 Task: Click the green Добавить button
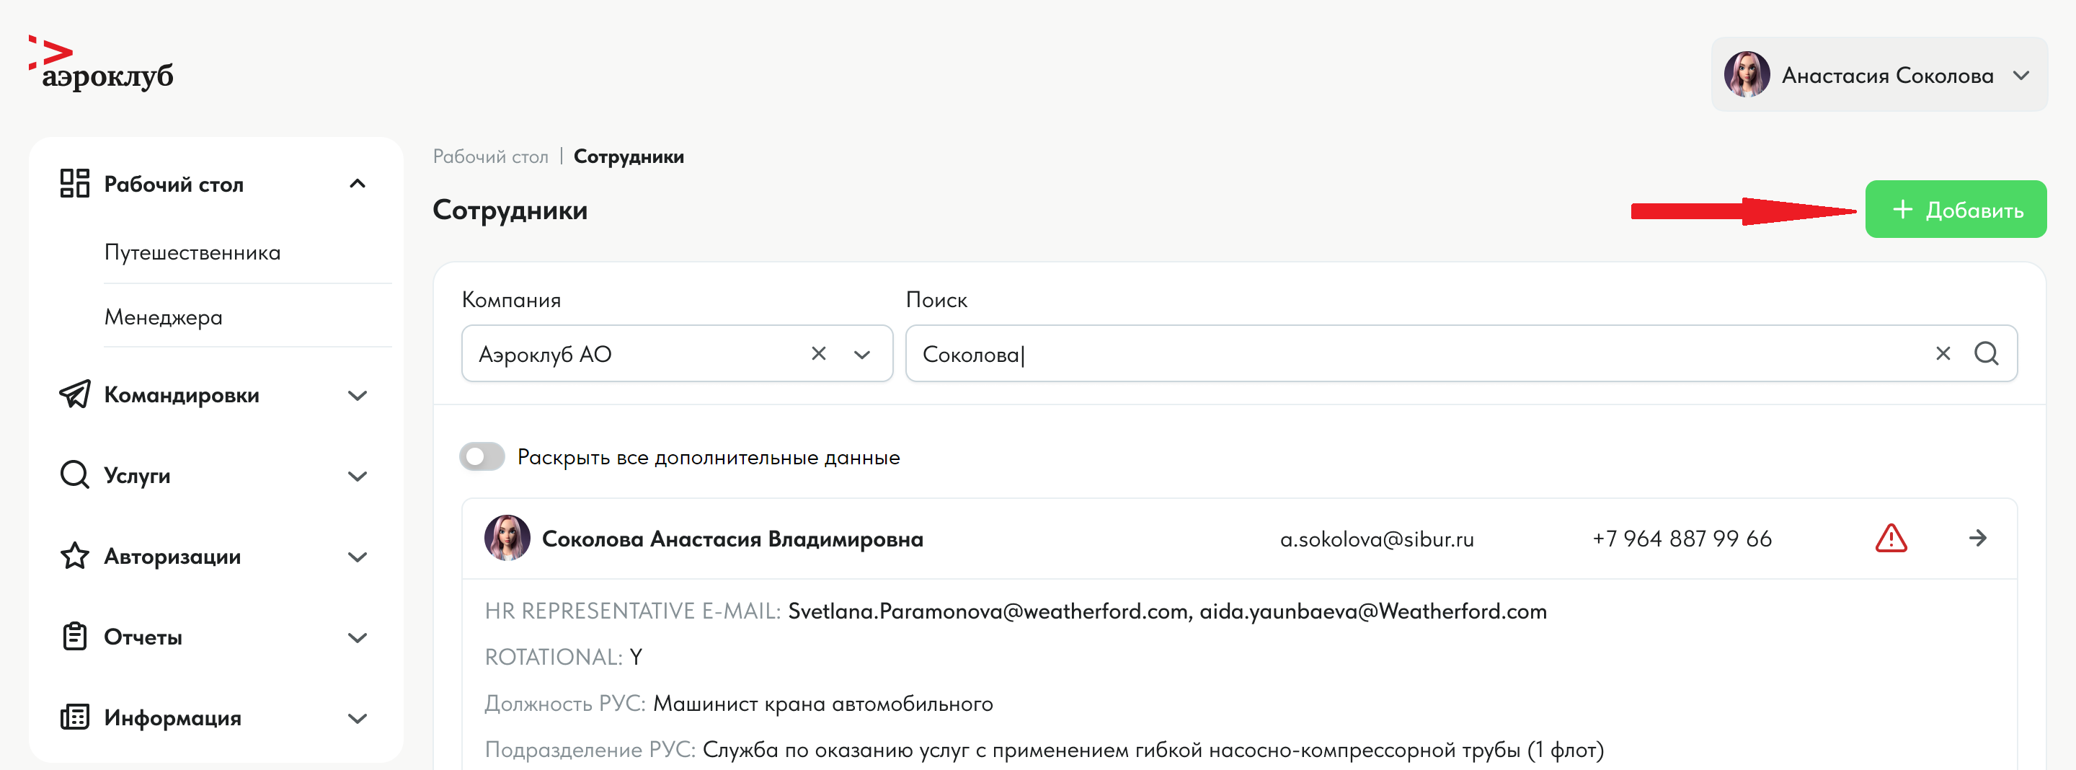1955,210
